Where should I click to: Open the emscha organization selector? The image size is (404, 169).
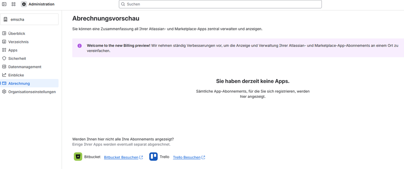tap(30, 19)
